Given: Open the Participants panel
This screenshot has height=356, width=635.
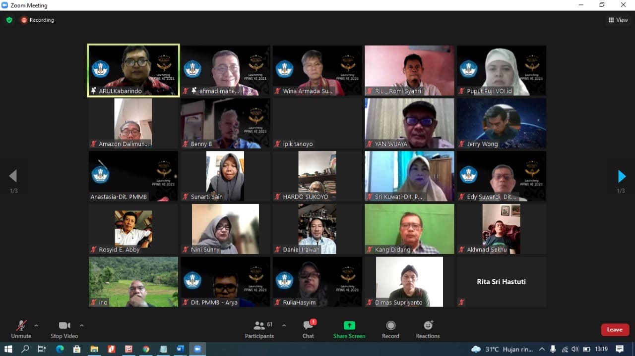Looking at the screenshot, I should pos(259,329).
